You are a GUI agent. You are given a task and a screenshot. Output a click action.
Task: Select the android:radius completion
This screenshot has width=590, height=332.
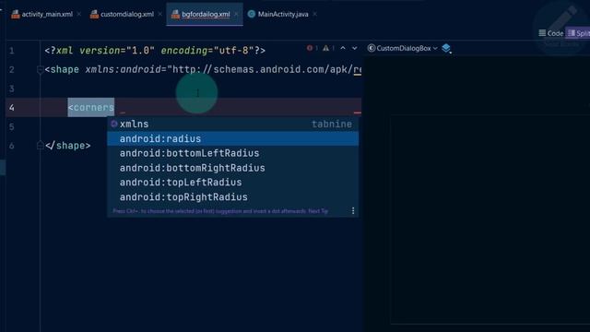click(233, 138)
